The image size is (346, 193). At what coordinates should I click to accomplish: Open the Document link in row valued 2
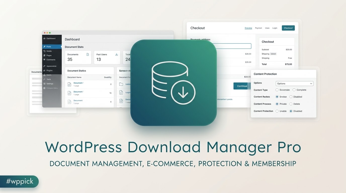tap(78, 83)
